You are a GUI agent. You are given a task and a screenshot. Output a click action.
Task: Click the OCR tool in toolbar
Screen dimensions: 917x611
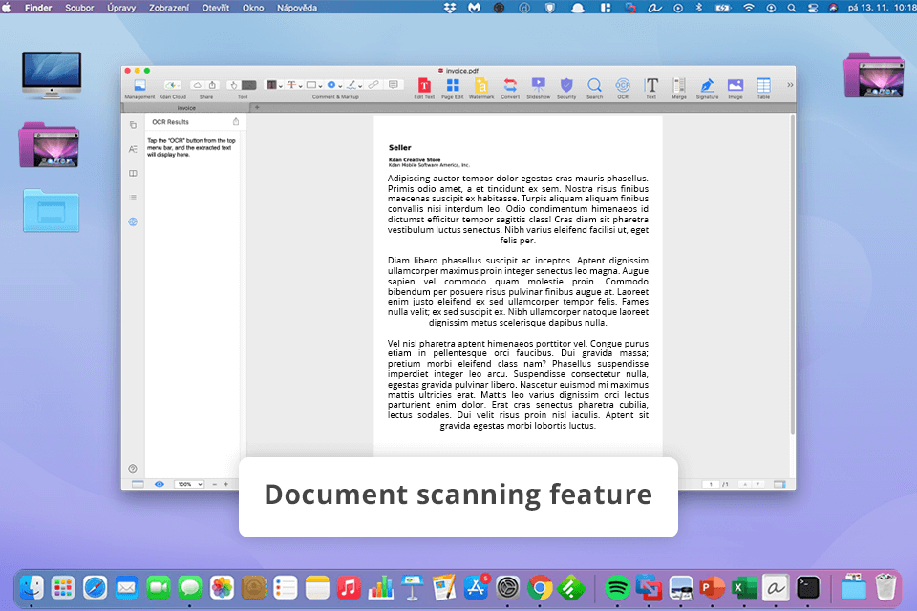tap(623, 85)
